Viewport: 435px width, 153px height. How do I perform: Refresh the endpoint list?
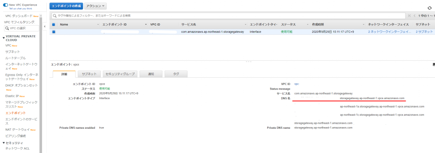[x=430, y=8]
